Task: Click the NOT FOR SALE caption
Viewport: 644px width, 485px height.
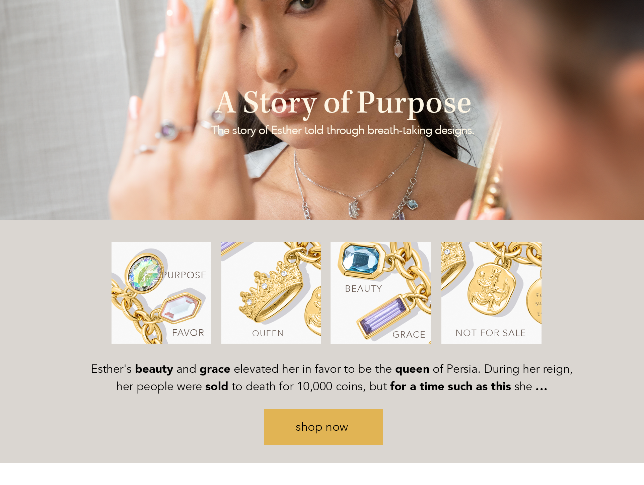Action: coord(490,333)
